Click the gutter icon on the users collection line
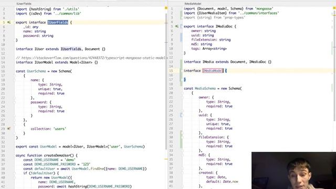This screenshot has width=336, height=189. (x=9, y=129)
